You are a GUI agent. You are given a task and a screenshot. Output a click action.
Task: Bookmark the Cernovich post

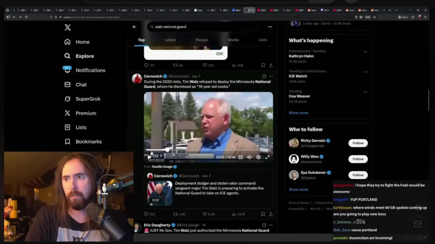(x=263, y=214)
